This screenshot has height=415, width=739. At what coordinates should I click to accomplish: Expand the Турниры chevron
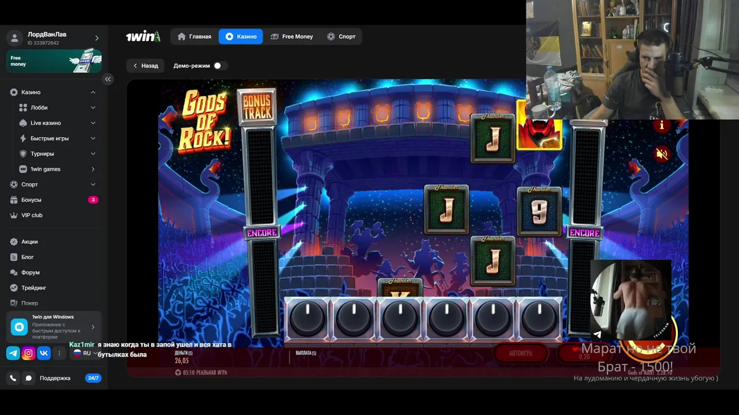(93, 154)
